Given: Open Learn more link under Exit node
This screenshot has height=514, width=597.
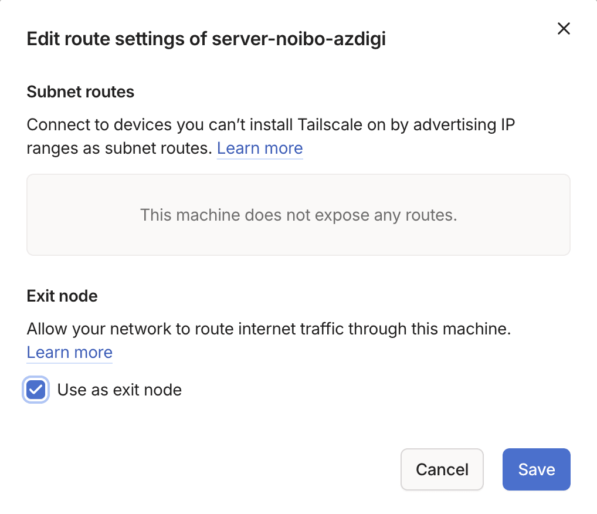Looking at the screenshot, I should click(69, 353).
